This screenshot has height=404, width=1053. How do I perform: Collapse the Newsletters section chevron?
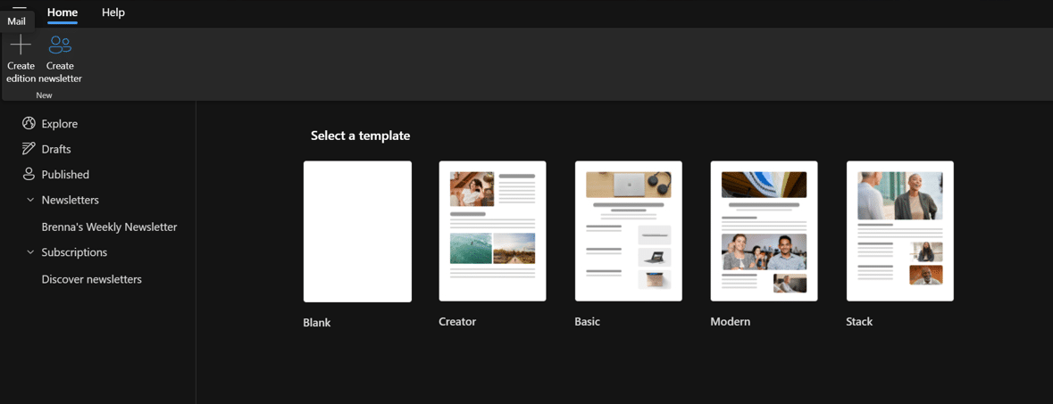[30, 200]
